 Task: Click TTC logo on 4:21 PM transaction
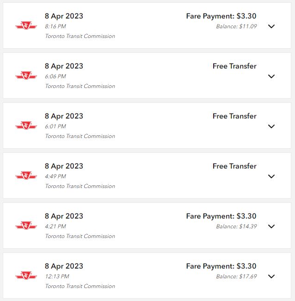pos(26,226)
